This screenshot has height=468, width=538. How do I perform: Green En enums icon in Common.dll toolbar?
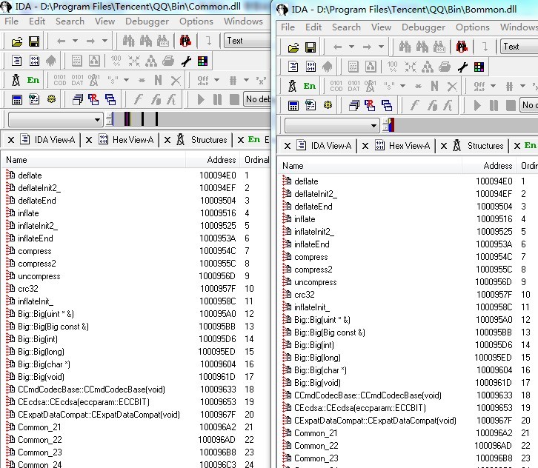tap(33, 80)
